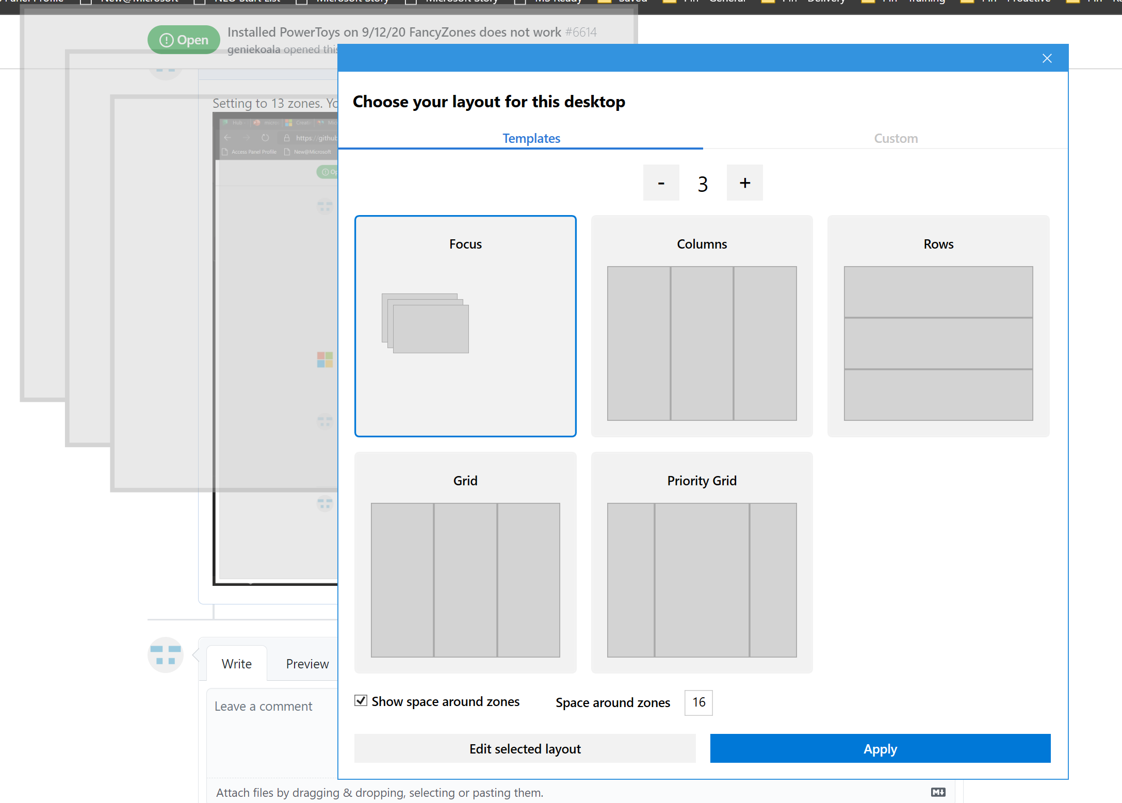1122x803 pixels.
Task: Click the Markdown supported icon
Action: (x=938, y=792)
